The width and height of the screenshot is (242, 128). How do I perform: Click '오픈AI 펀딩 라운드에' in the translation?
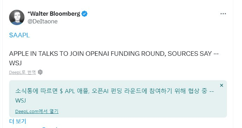[119, 91]
